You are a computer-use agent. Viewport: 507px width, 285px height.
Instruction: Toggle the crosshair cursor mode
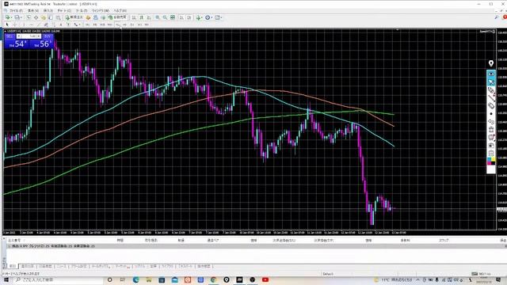click(14, 25)
